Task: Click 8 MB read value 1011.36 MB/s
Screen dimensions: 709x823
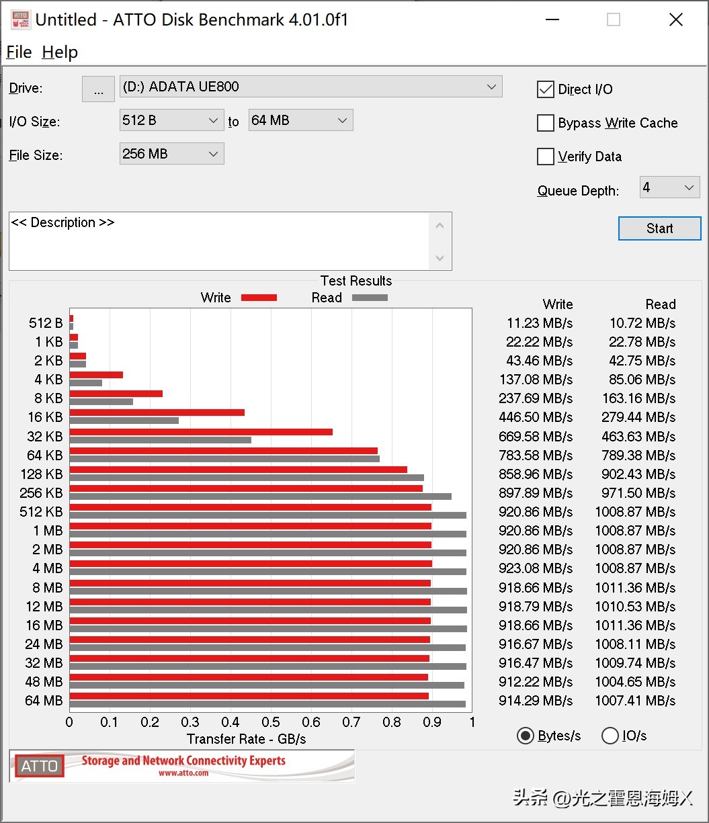Action: click(x=635, y=587)
